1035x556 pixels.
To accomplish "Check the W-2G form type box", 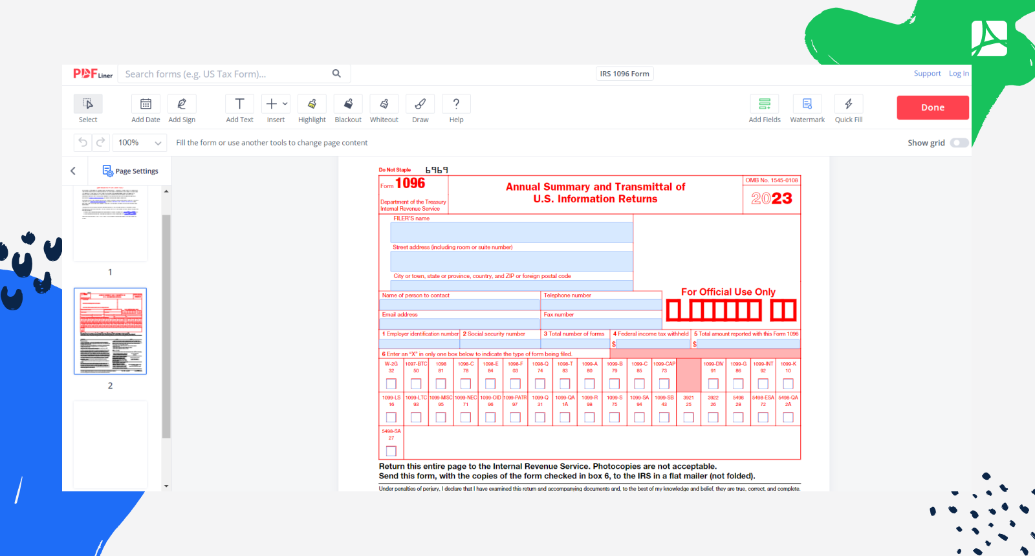I will click(x=391, y=384).
